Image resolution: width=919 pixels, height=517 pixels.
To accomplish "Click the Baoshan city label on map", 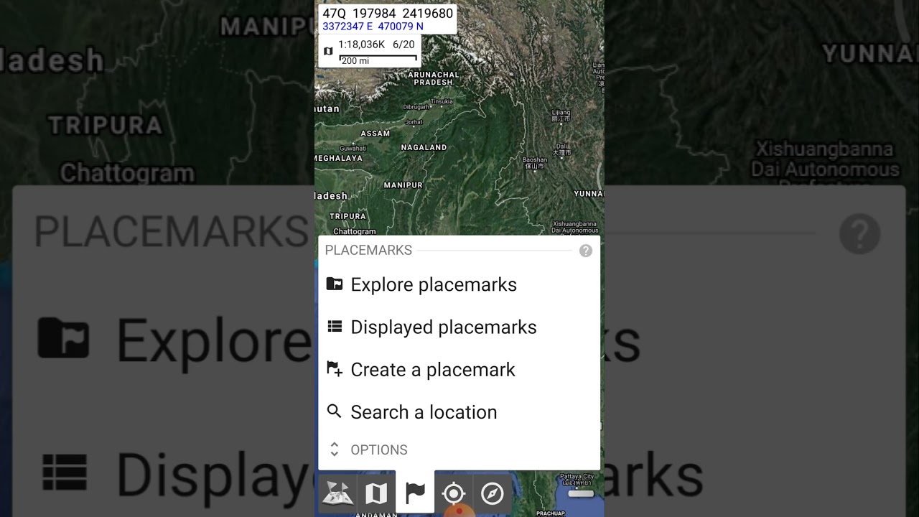I will click(x=535, y=163).
